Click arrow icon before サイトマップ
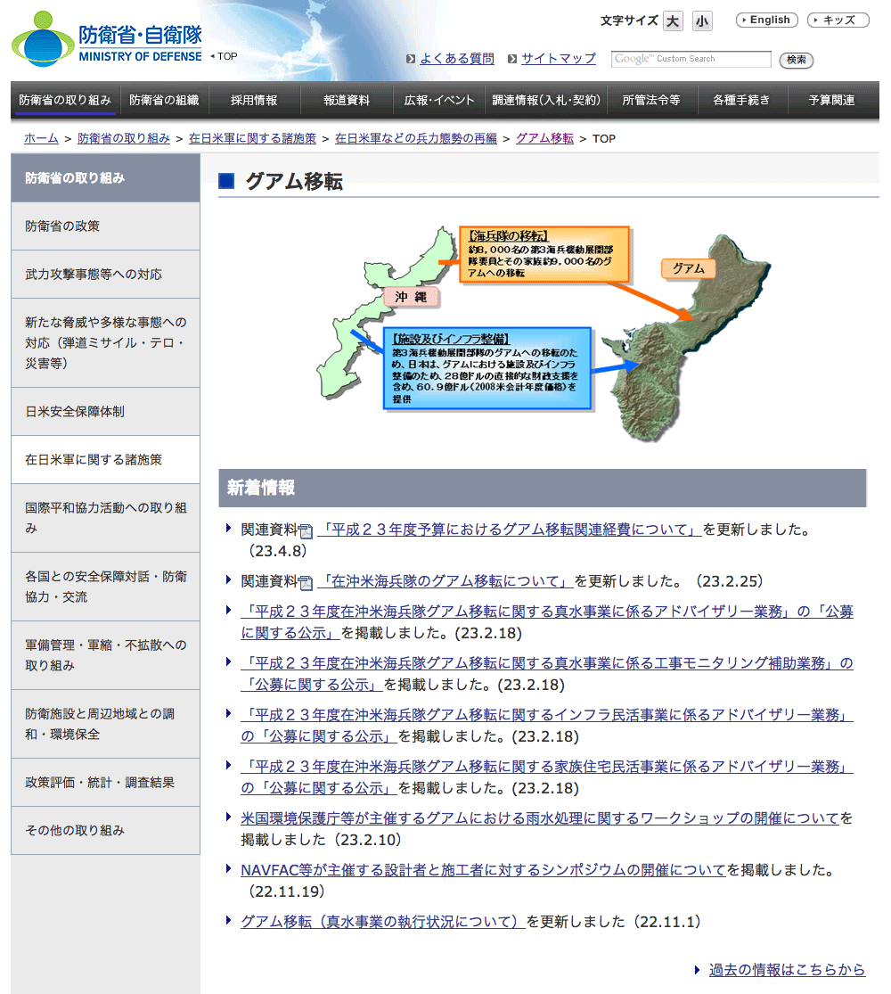 (512, 59)
